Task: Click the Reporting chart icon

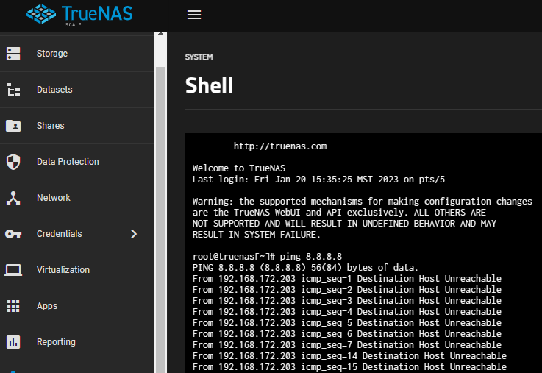Action: [x=13, y=342]
